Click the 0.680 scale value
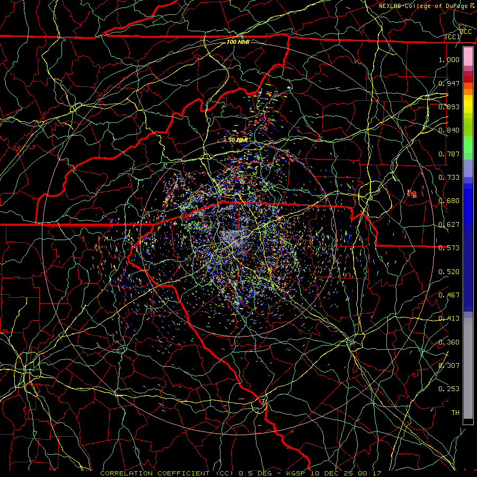The height and width of the screenshot is (477, 477). [x=449, y=201]
